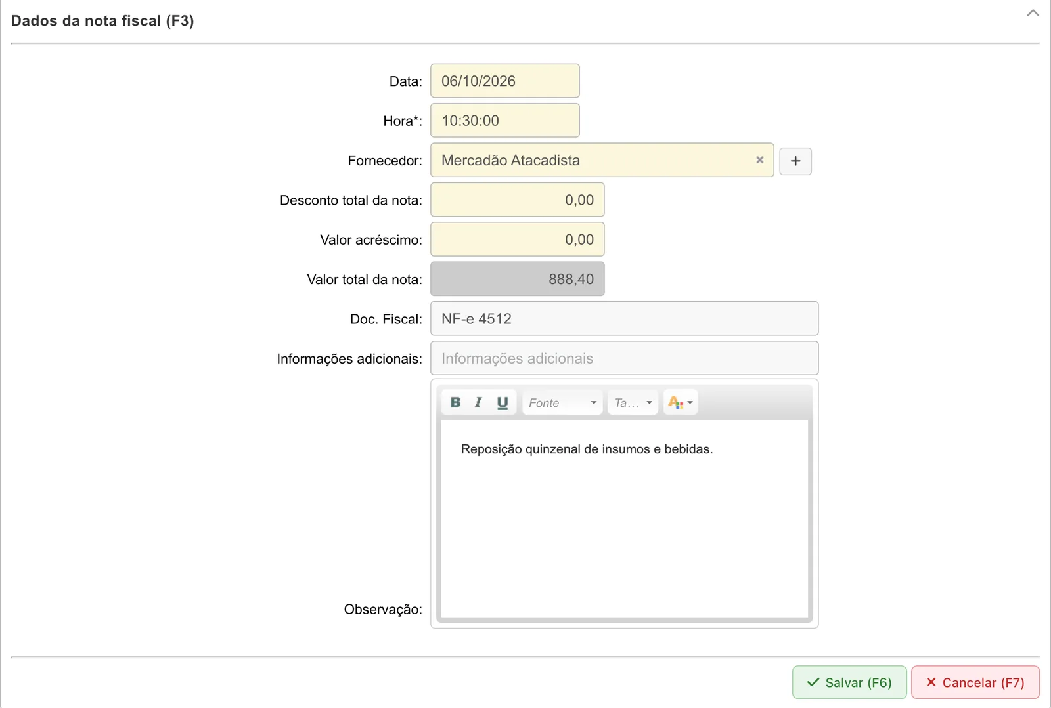Toggle italic formatting in the observation editor
This screenshot has height=708, width=1051.
478,402
